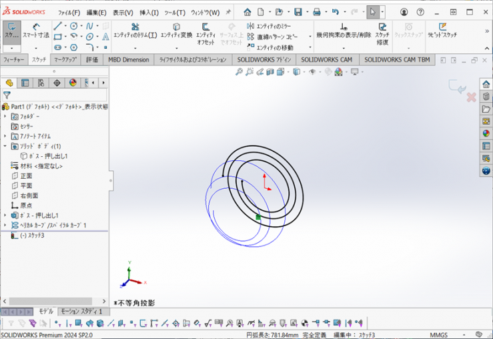Image resolution: width=493 pixels, height=339 pixels.
Task: Switch to the モーション スタディ 1 tab
Action: tap(81, 312)
